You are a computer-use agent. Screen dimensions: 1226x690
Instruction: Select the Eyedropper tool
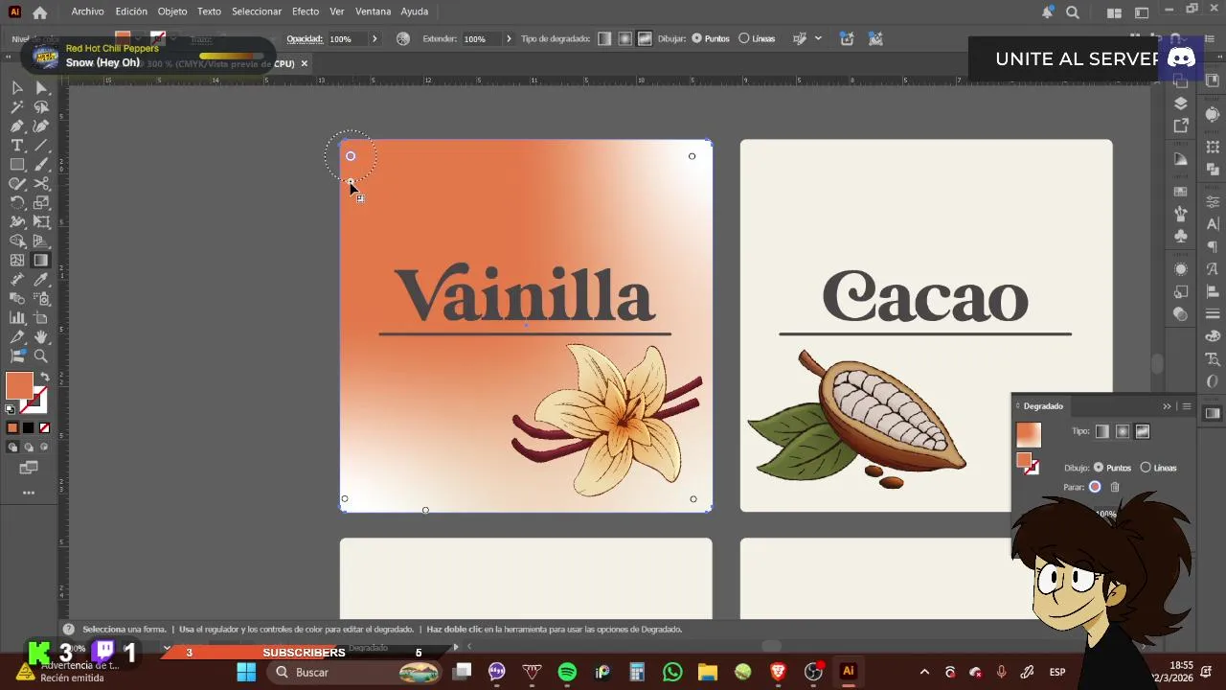(x=41, y=280)
